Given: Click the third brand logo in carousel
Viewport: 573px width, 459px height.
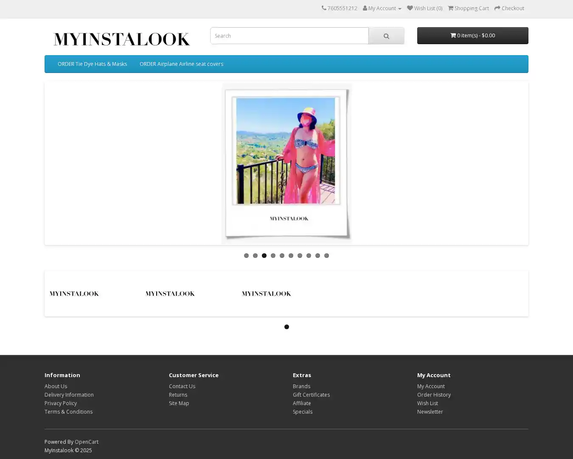Looking at the screenshot, I should click(x=266, y=294).
